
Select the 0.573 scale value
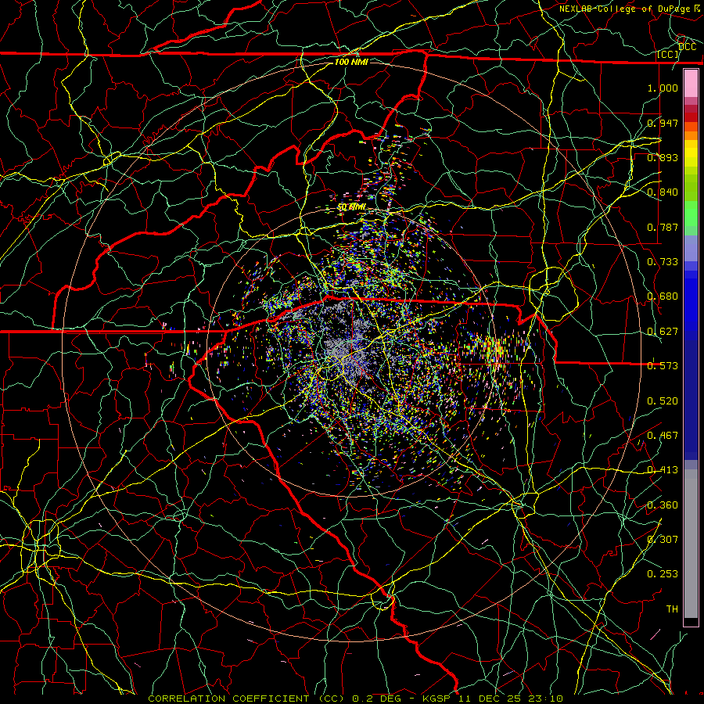tap(663, 366)
